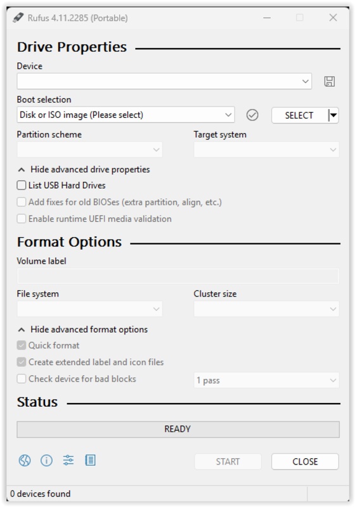Toggle Check device for bad blocks
The height and width of the screenshot is (507, 355).
pyautogui.click(x=22, y=378)
